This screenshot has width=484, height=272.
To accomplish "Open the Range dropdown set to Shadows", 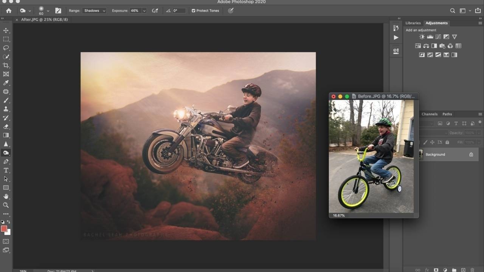I will point(95,11).
